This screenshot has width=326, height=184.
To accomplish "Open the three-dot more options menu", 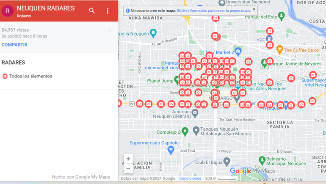I will 108,11.
